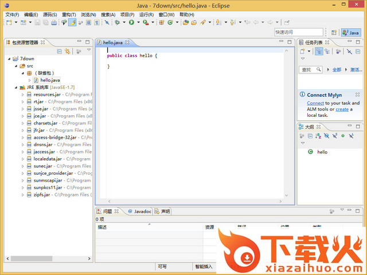
Task: Click the Link with Editor icon in Package Explorer
Action: pyautogui.click(x=68, y=51)
